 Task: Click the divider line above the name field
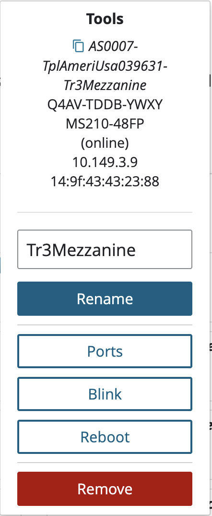pos(105,212)
